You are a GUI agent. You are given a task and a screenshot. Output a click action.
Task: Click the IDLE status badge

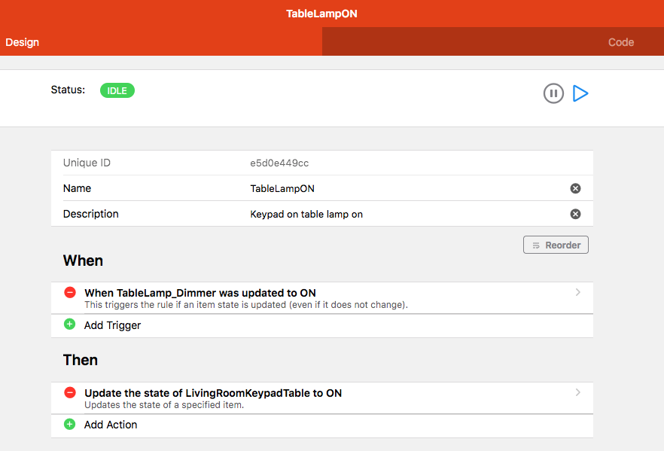pos(117,90)
